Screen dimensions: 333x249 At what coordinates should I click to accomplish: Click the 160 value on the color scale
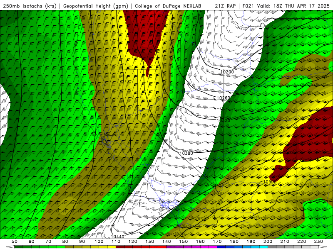pyautogui.click(x=200, y=242)
